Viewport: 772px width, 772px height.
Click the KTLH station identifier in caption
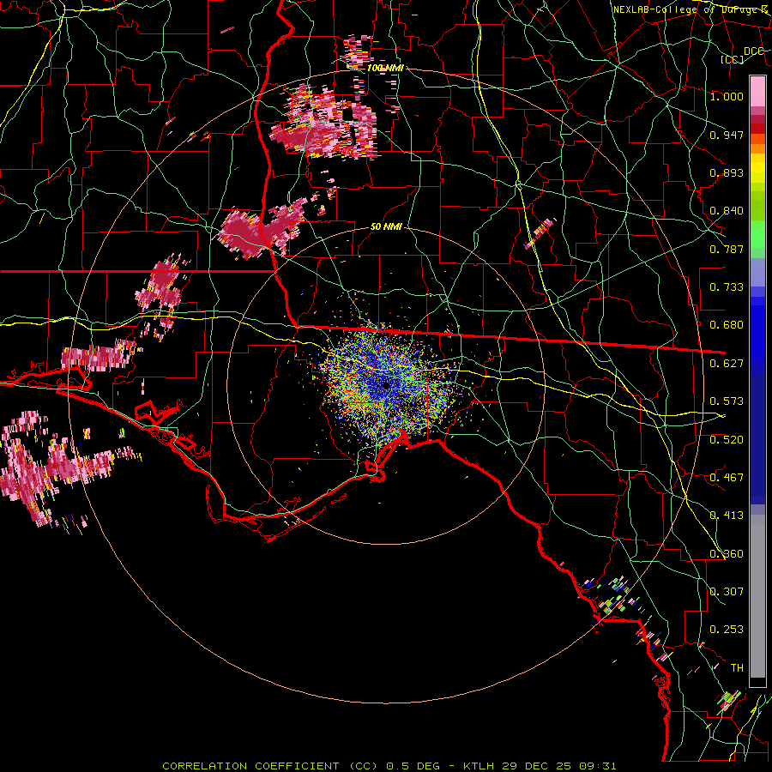(x=479, y=766)
